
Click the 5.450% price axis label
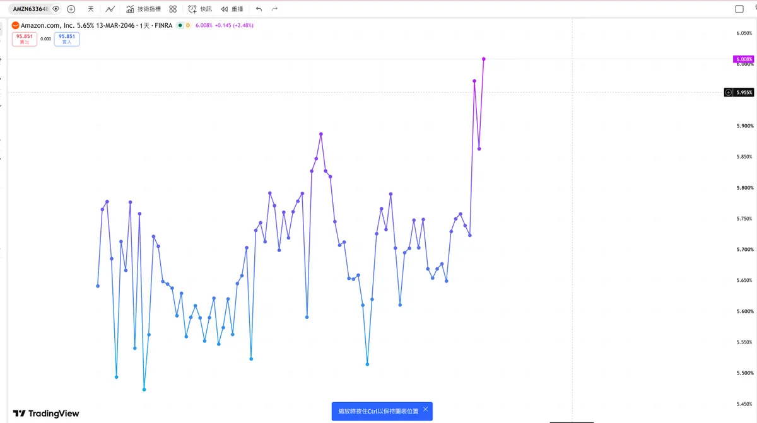pos(745,404)
